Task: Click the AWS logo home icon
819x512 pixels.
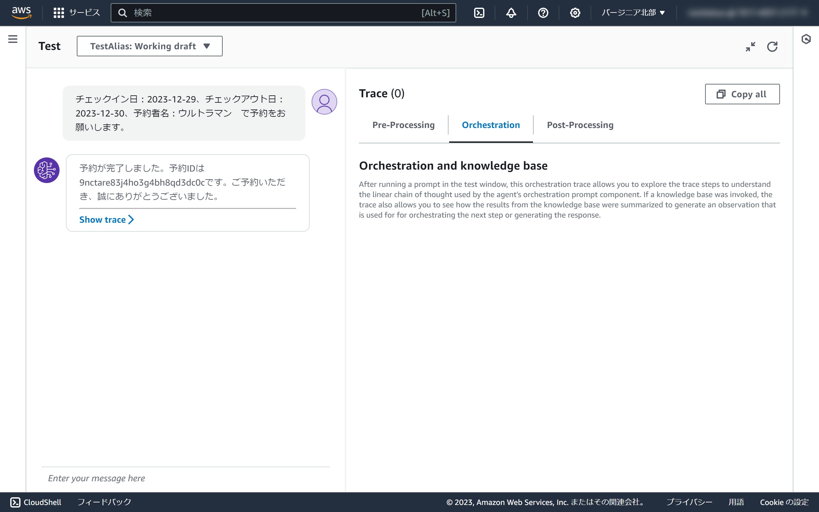Action: pos(21,12)
